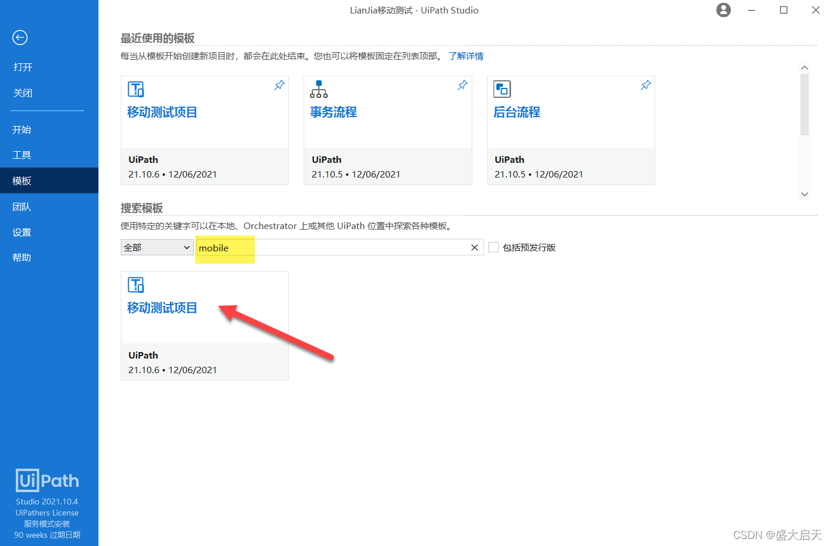This screenshot has width=831, height=546.
Task: Select 关闭 in the sidebar
Action: (x=23, y=93)
